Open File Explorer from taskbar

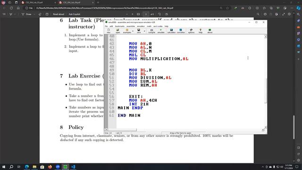tap(34, 167)
